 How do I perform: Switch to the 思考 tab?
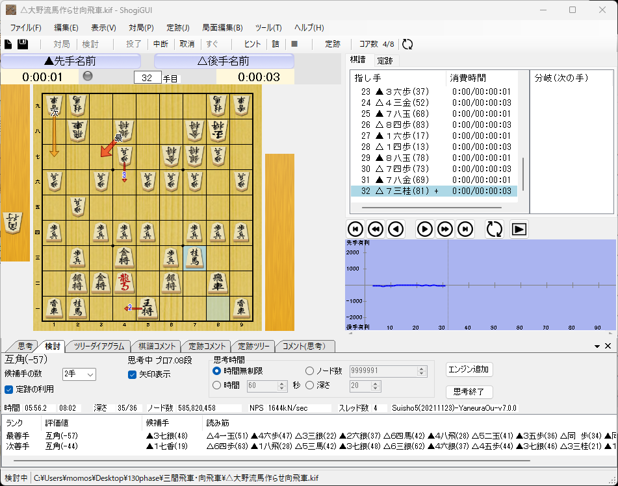25,346
